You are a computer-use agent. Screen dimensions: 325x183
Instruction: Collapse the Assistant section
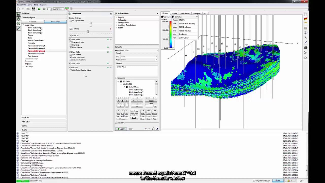[116, 78]
